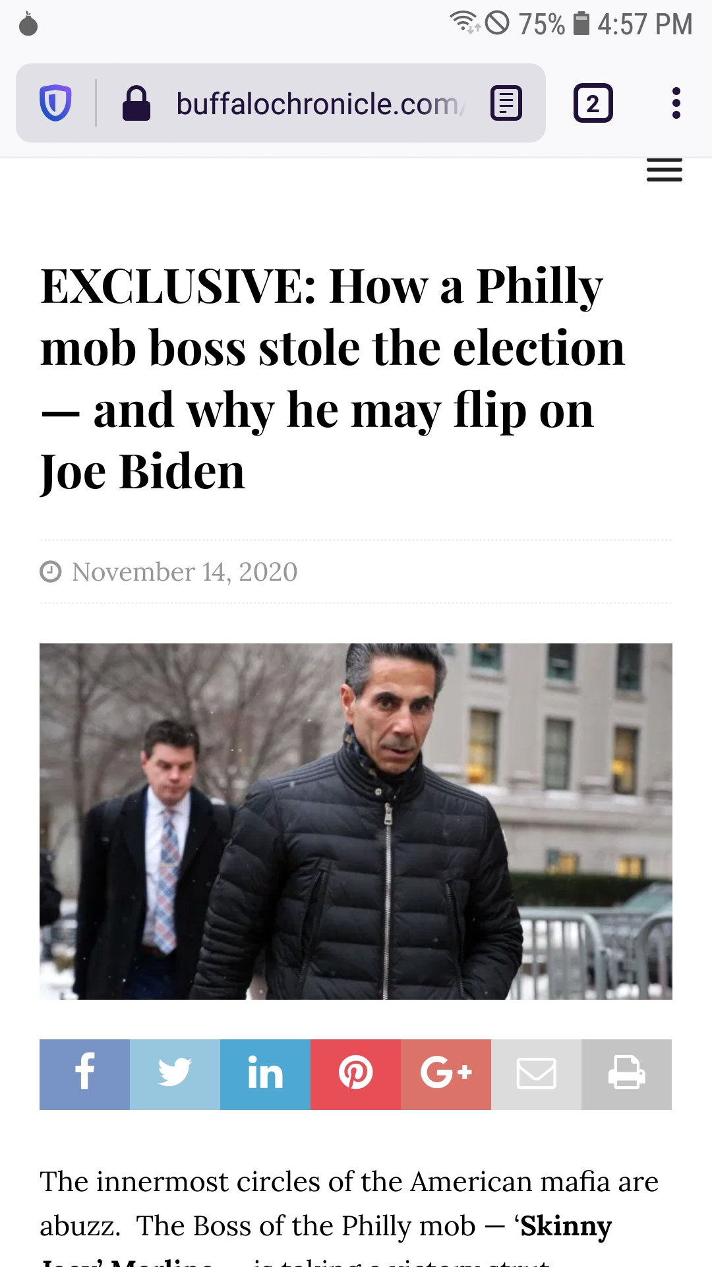Expand the site hamburger menu
This screenshot has height=1267, width=712.
pos(665,170)
